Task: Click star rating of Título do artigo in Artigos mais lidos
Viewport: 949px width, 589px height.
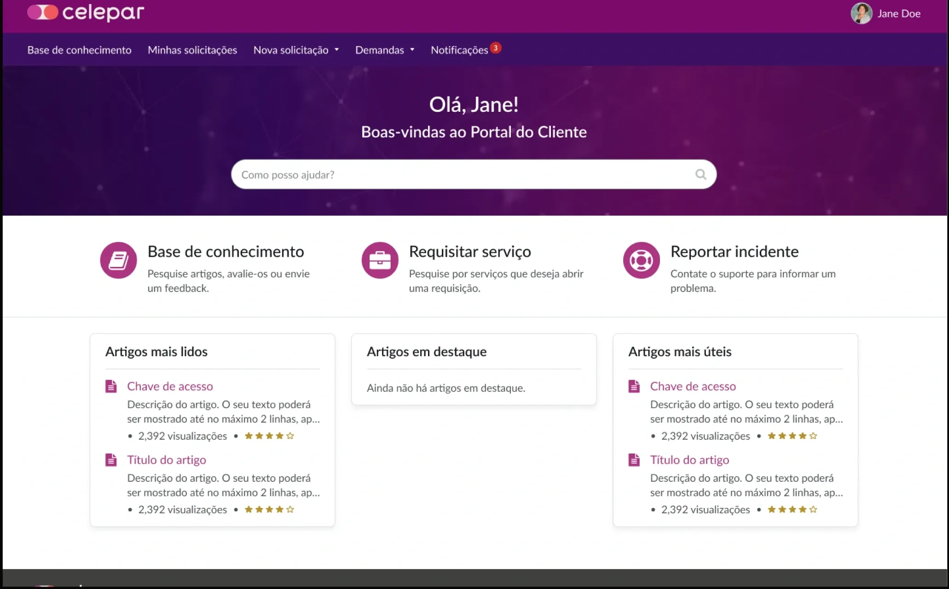Action: (x=269, y=509)
